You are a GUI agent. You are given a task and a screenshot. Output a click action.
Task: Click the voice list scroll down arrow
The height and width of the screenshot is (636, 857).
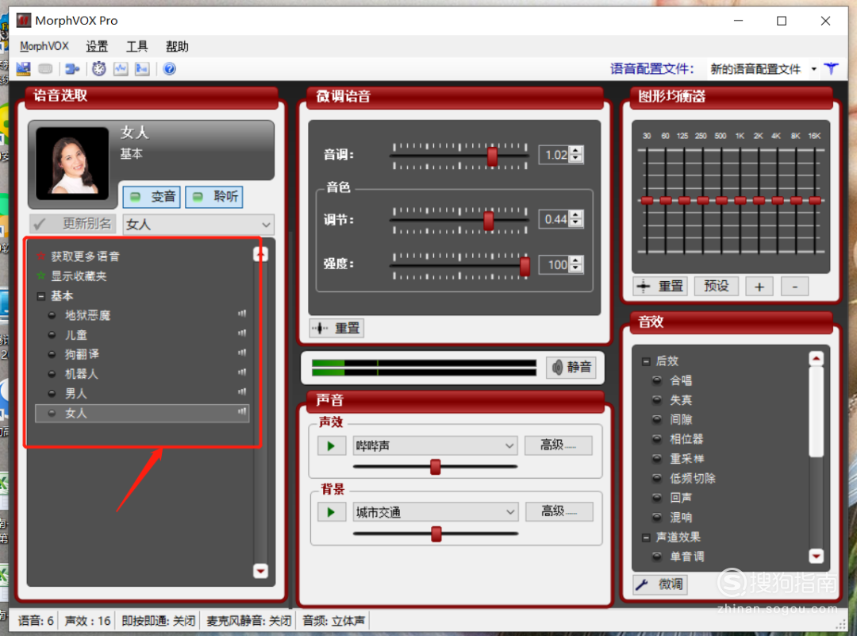(x=261, y=571)
